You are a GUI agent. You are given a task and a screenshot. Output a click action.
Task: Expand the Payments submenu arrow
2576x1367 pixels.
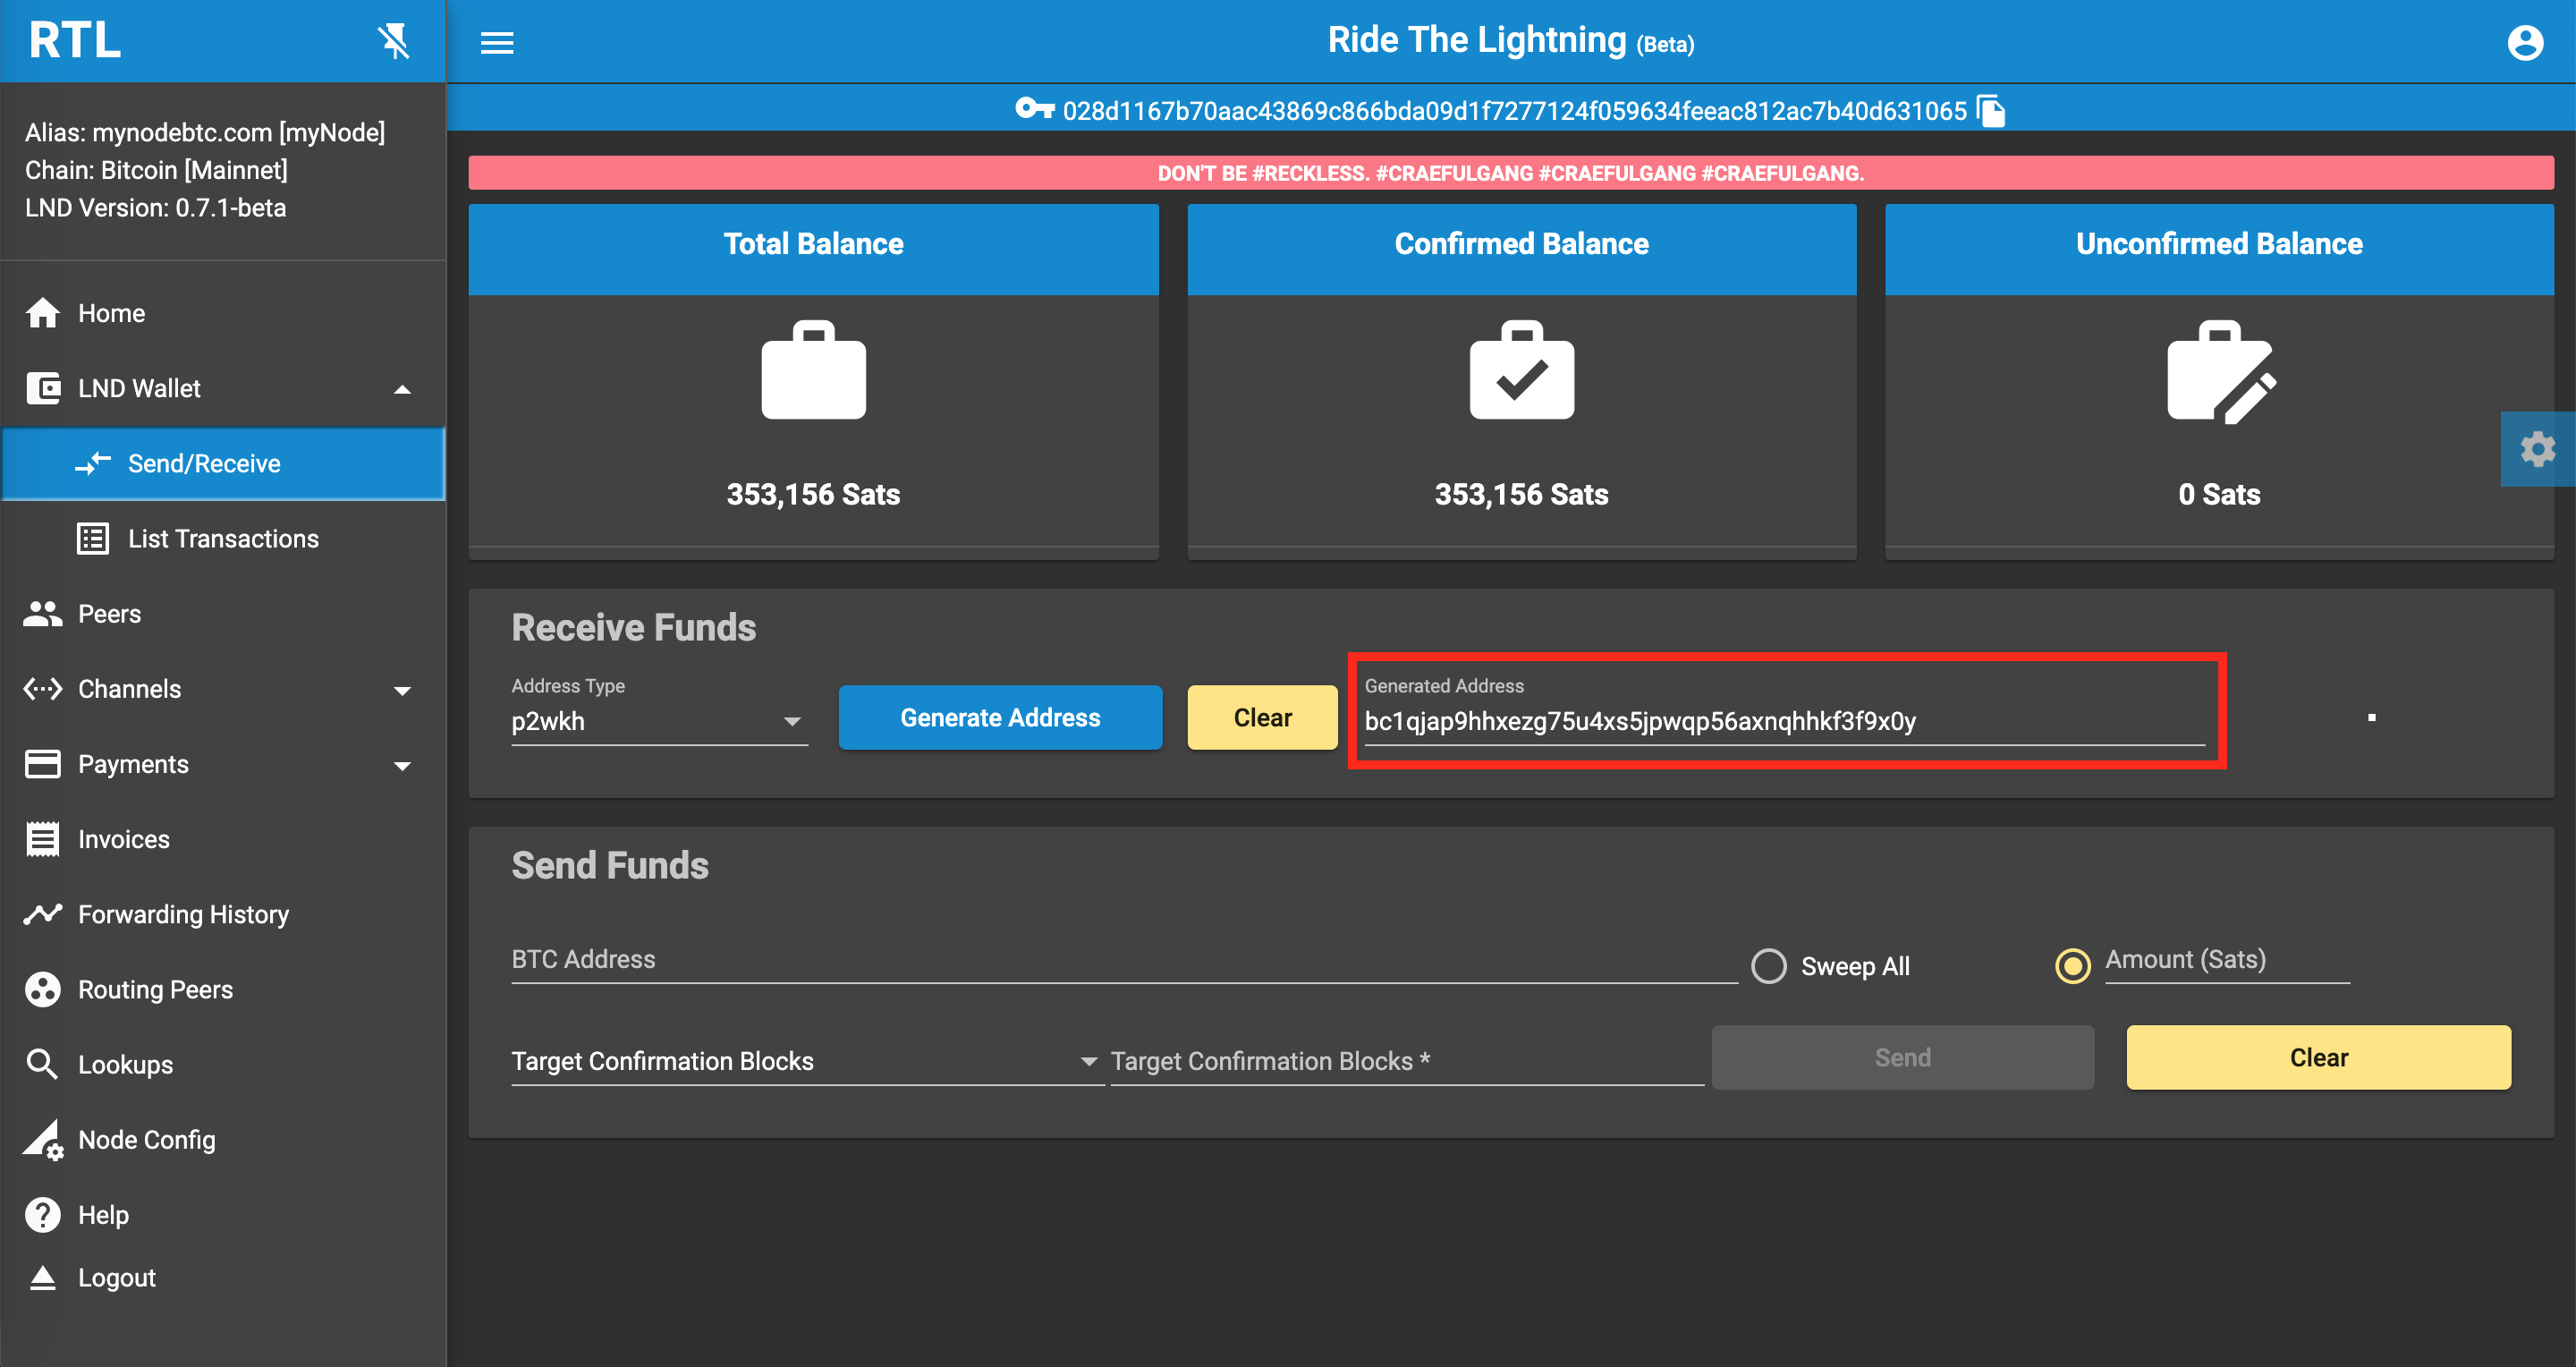402,766
